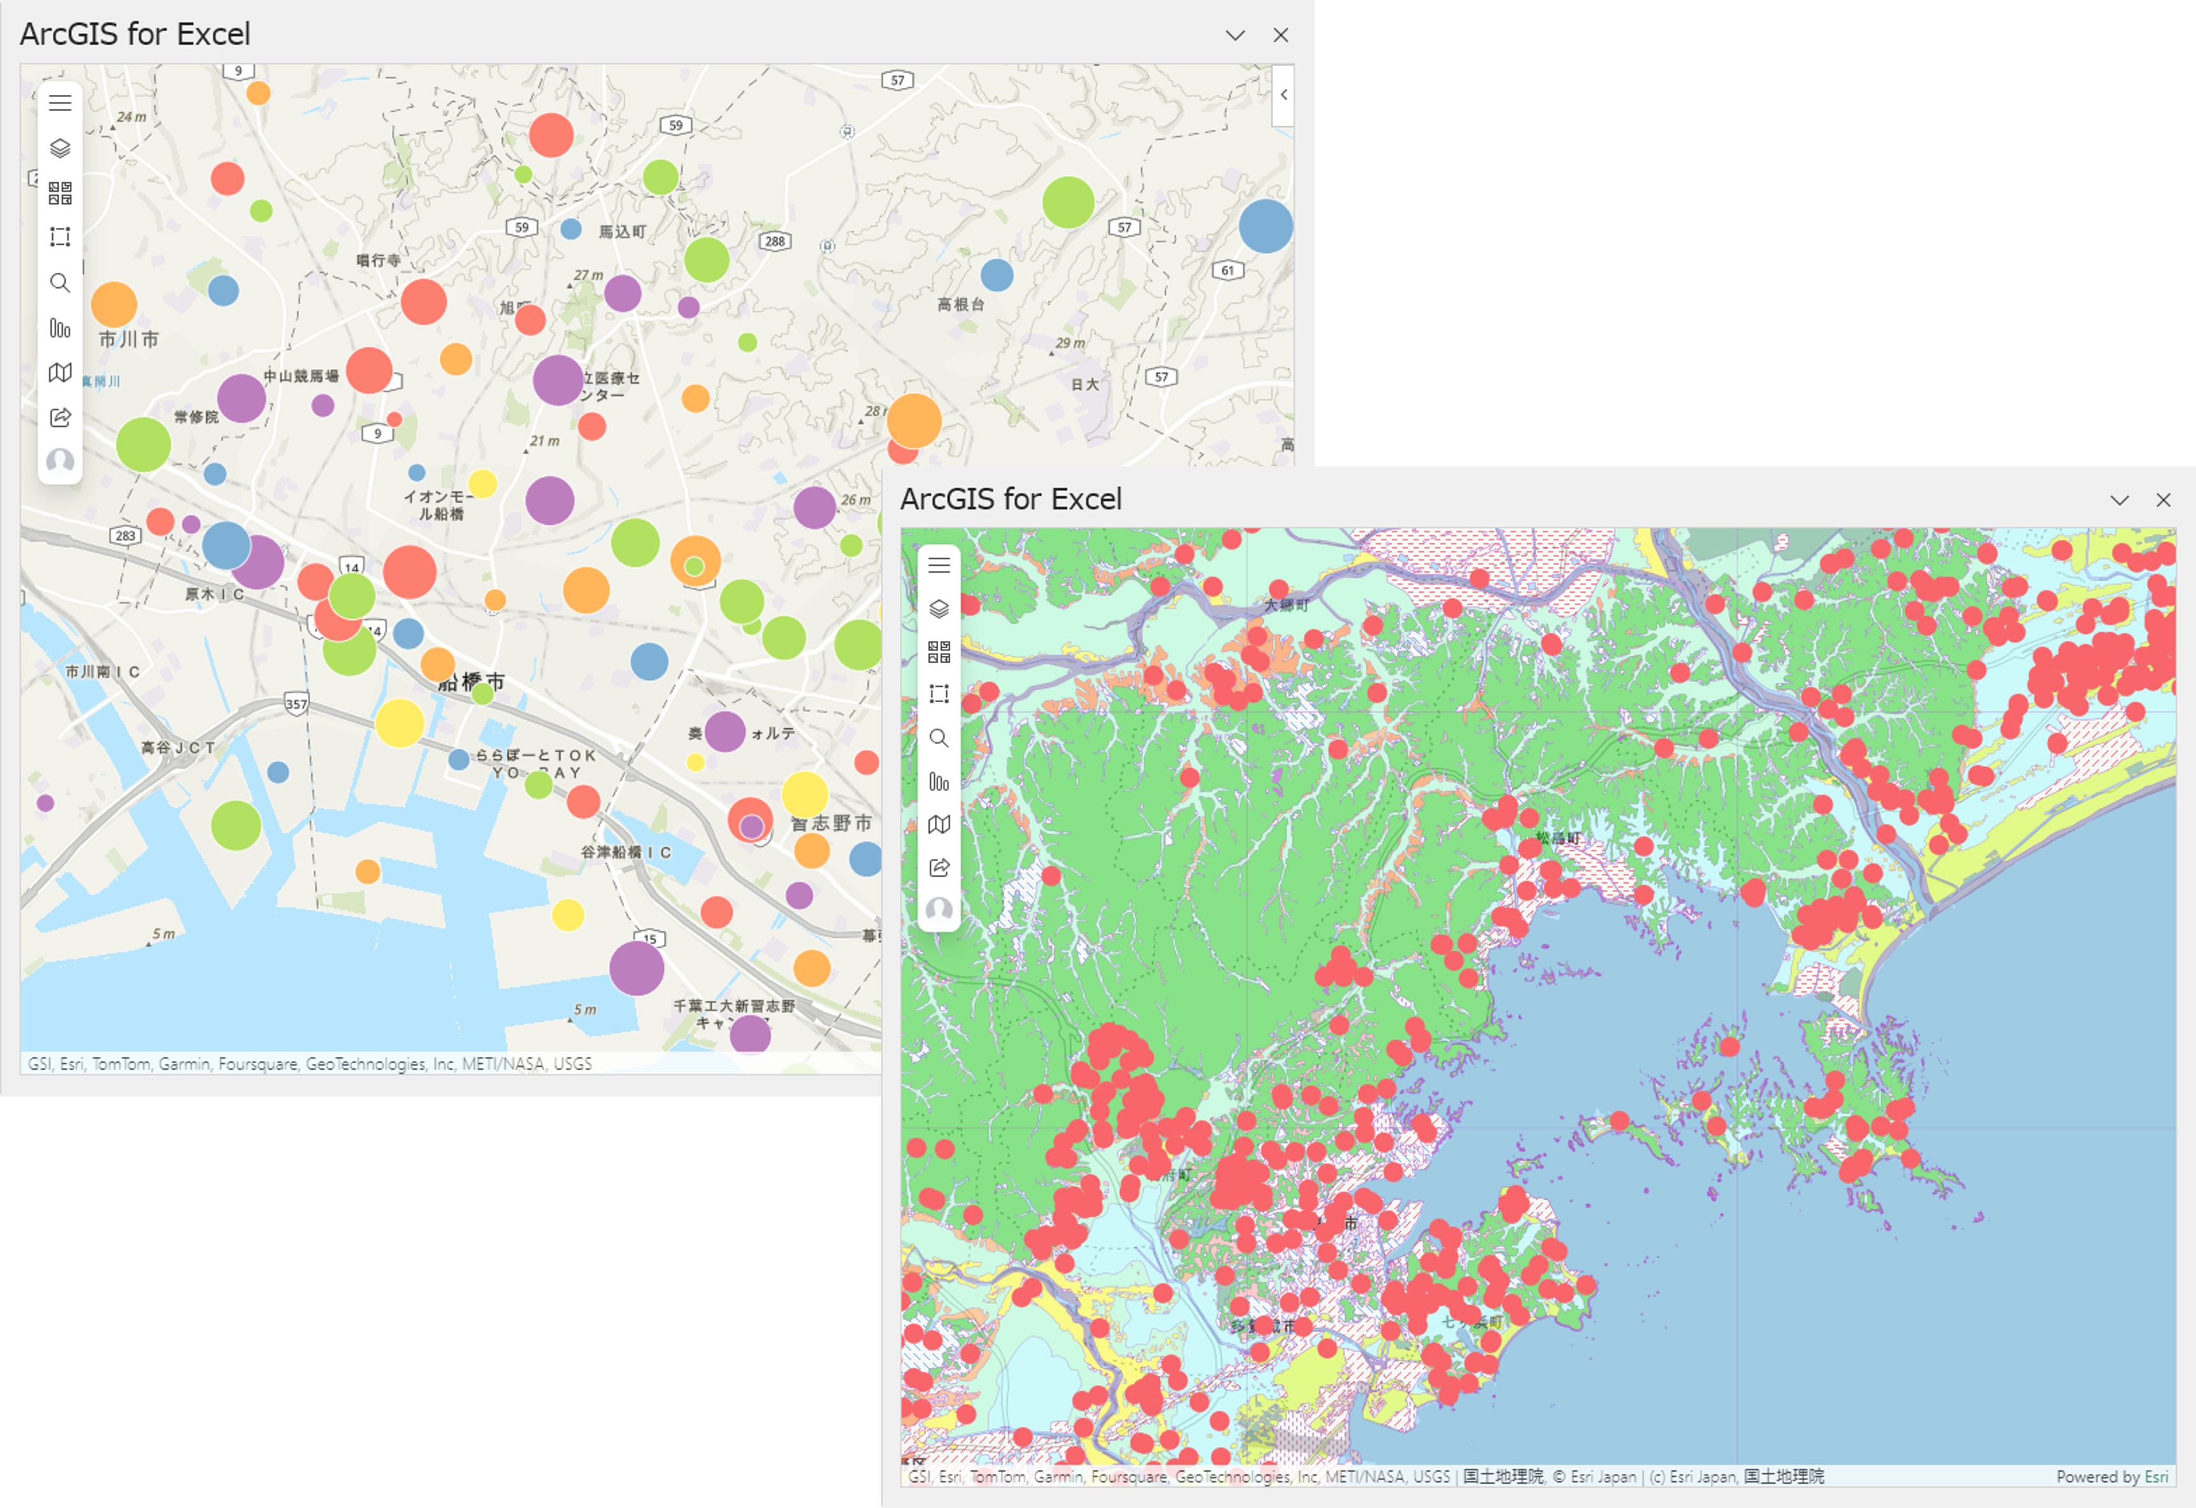Click search magnifier in upper map
Viewport: 2196px width, 1508px height.
pos(59,282)
